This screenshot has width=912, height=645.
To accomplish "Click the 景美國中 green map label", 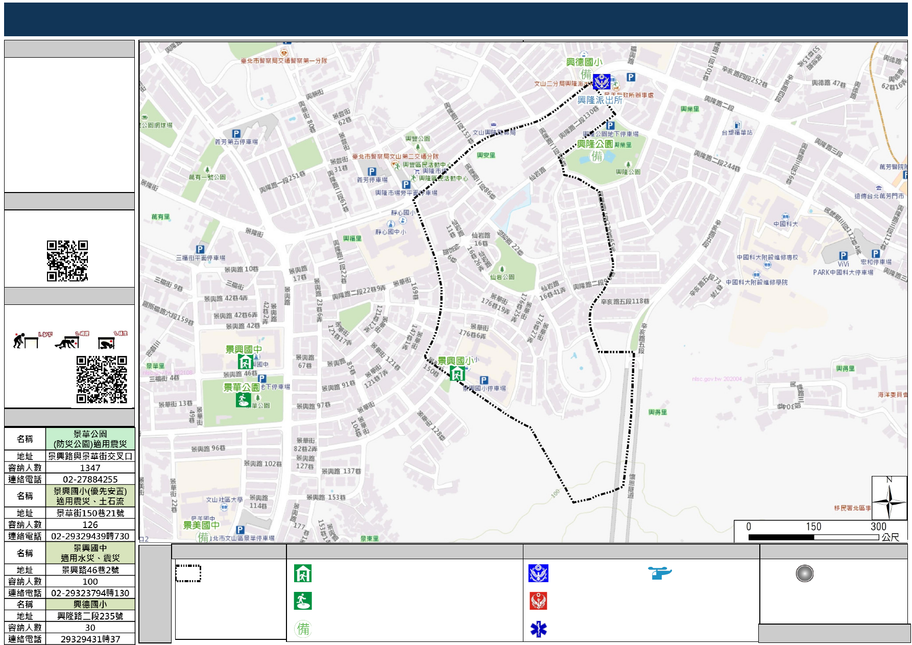I will (202, 525).
